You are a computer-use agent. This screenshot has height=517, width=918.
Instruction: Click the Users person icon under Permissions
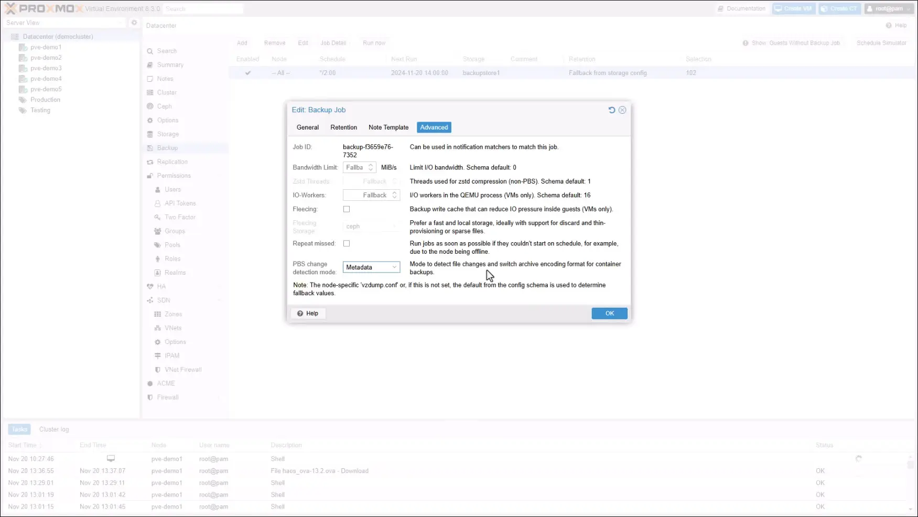coord(157,190)
